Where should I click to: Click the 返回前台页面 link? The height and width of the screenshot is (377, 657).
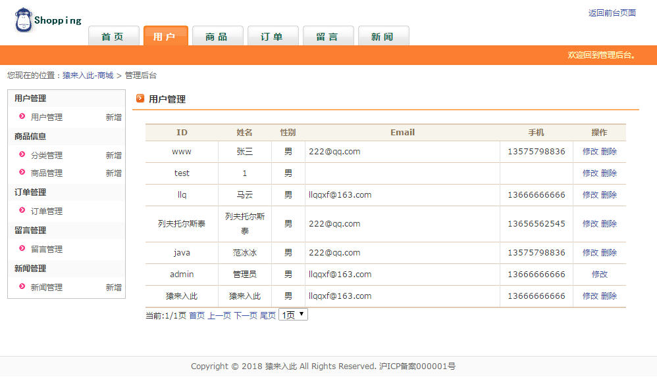[612, 13]
